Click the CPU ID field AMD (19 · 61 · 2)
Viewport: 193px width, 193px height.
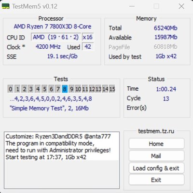(56, 37)
